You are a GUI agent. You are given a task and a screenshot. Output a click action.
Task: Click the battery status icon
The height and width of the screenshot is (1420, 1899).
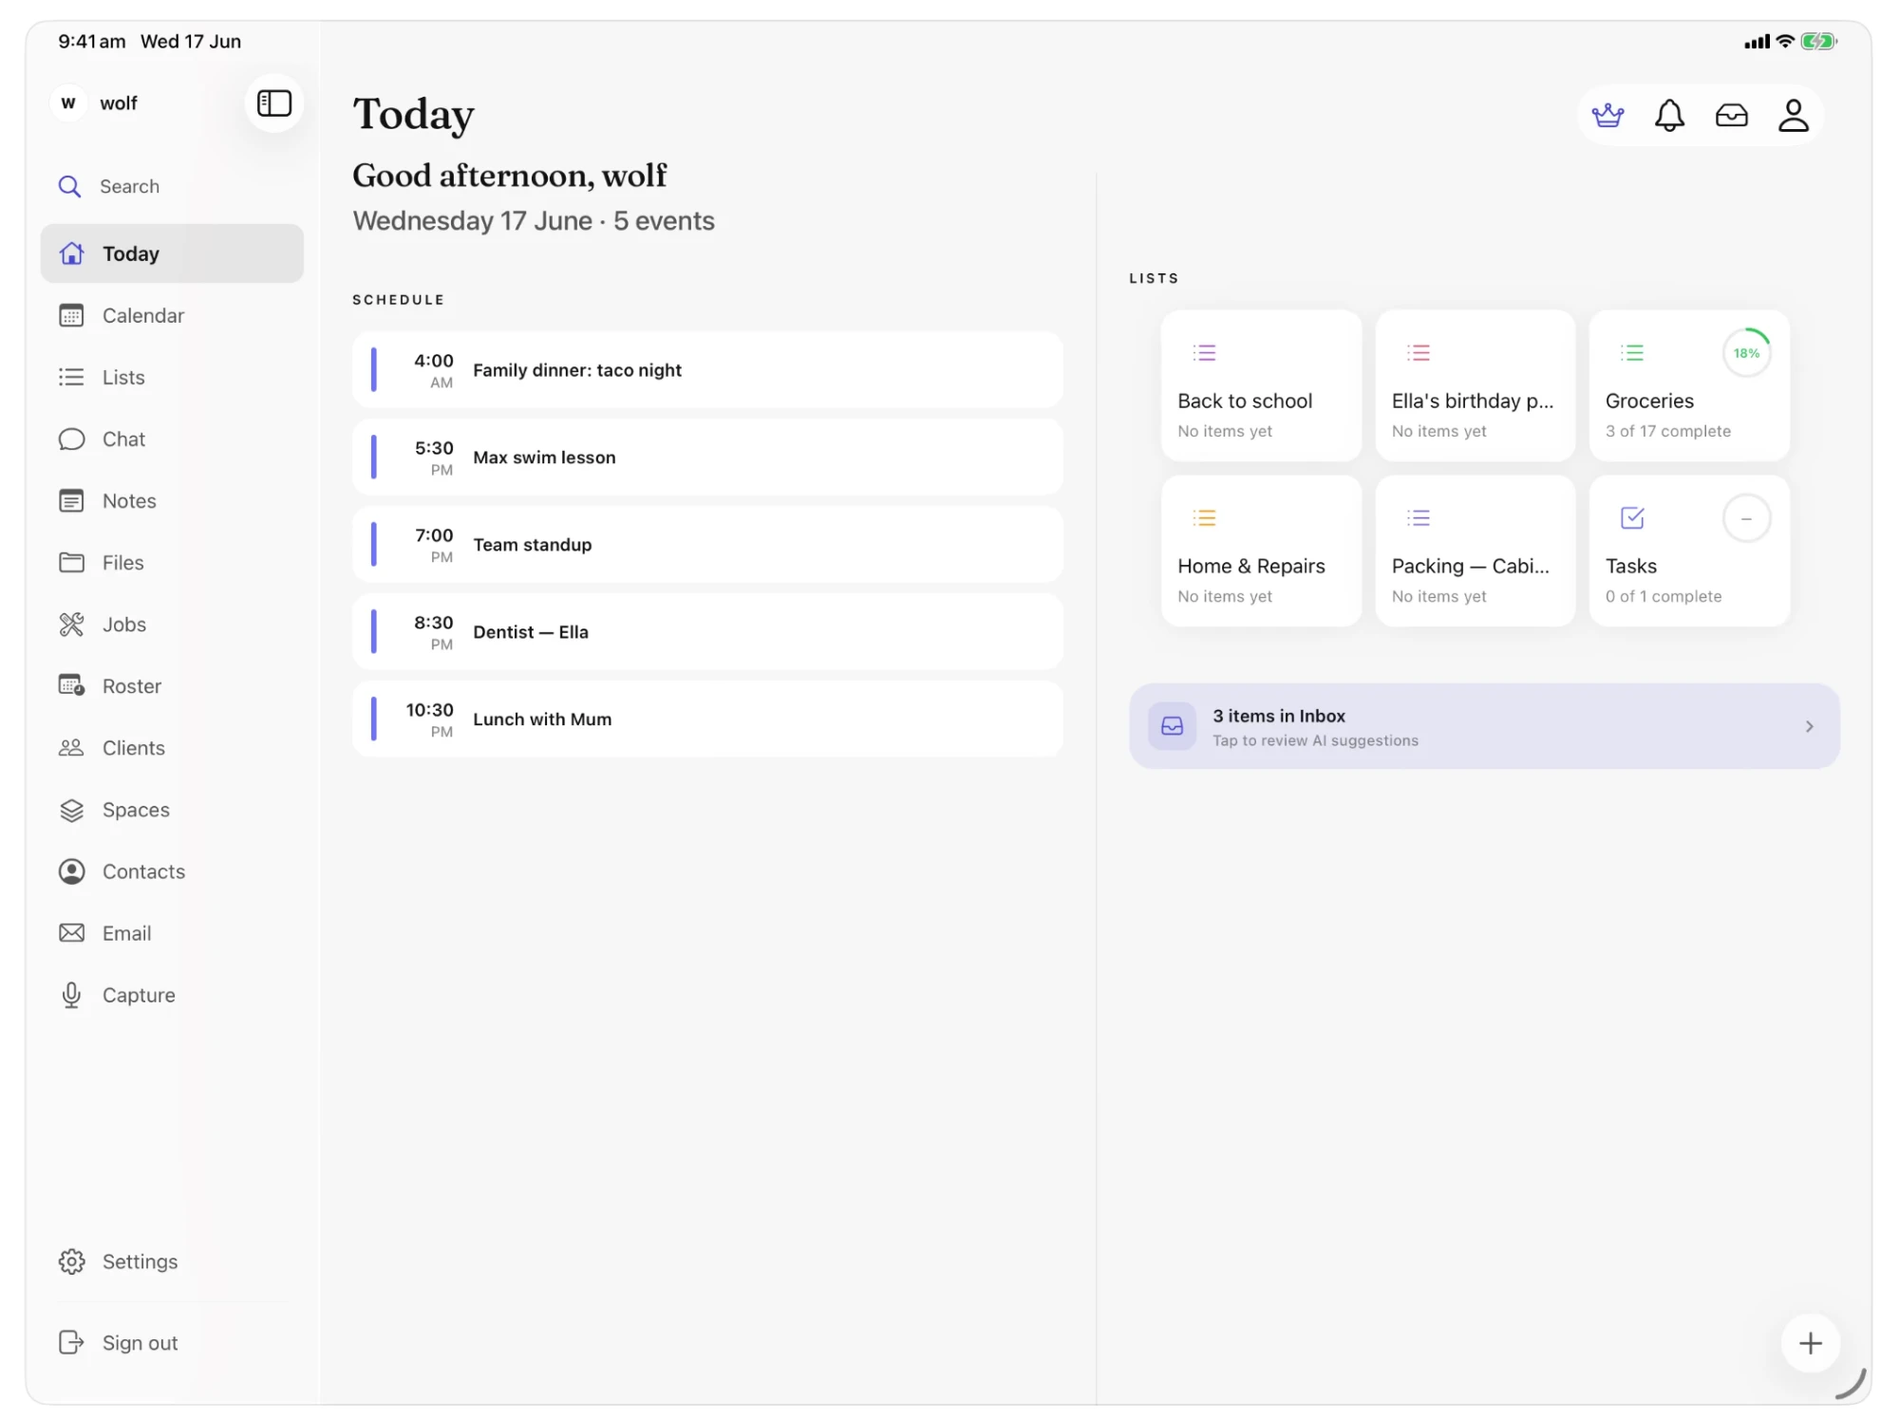click(x=1818, y=42)
